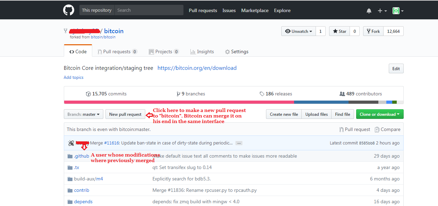Click the pink language bar segment

tap(179, 102)
